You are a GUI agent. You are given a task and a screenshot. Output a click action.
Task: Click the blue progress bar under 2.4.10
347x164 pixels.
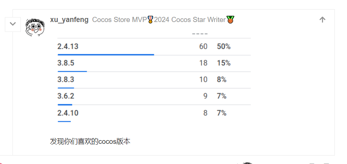pos(64,121)
